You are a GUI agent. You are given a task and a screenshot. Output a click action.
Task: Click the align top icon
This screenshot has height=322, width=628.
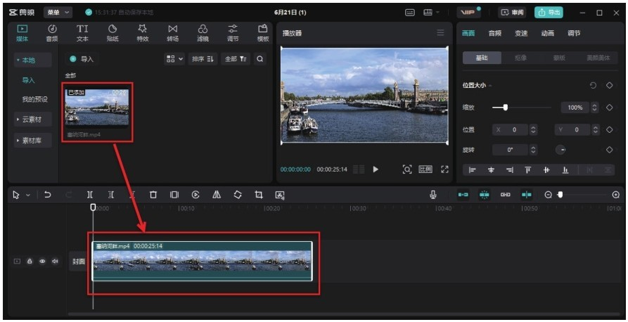528,170
